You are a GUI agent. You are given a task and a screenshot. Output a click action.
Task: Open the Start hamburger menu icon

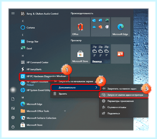[x=13, y=13]
